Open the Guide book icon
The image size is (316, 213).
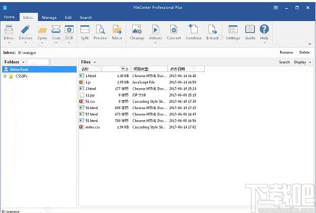(250, 29)
